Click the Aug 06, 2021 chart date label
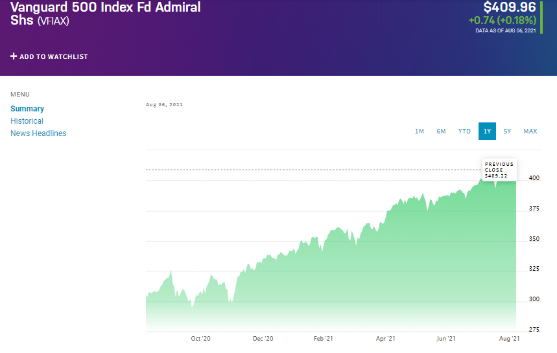Image resolution: width=557 pixels, height=353 pixels. pos(164,105)
